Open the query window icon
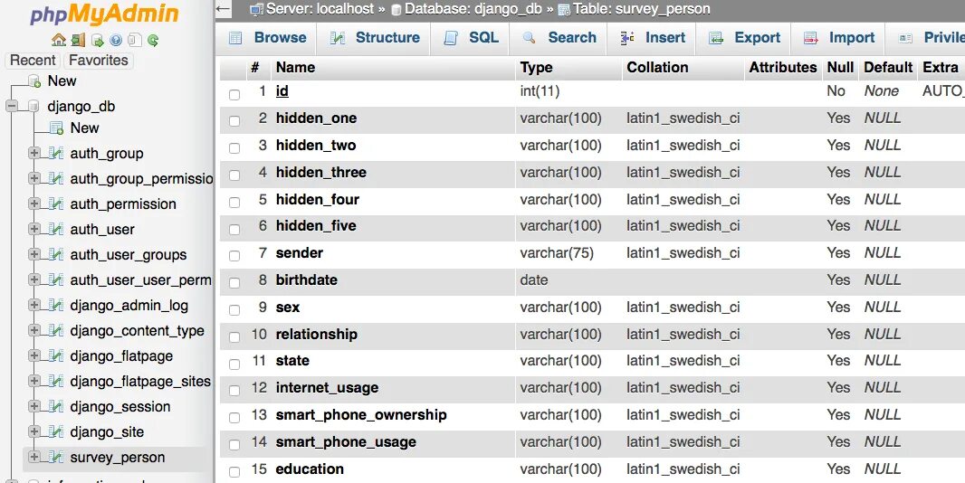Screen dimensions: 965x483 (x=97, y=40)
